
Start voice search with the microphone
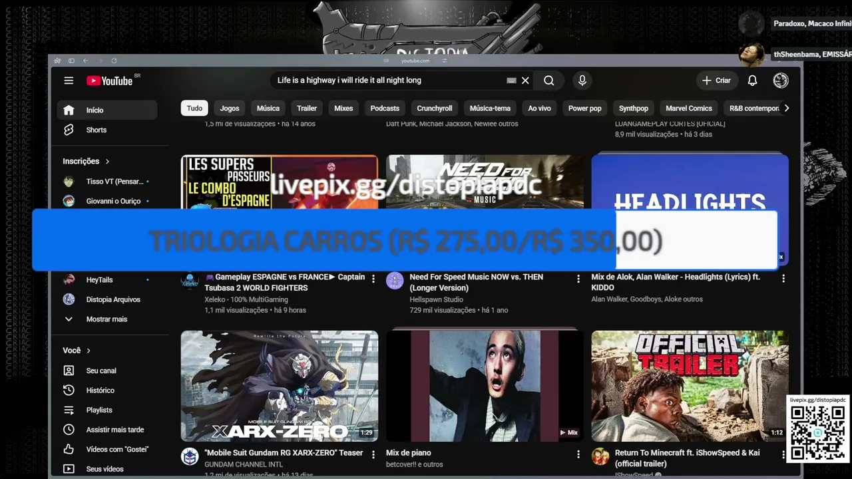(x=582, y=80)
